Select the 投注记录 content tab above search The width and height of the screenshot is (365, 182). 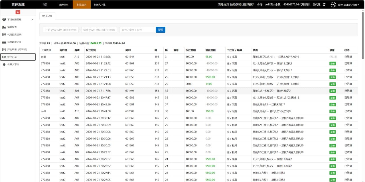pyautogui.click(x=47, y=16)
